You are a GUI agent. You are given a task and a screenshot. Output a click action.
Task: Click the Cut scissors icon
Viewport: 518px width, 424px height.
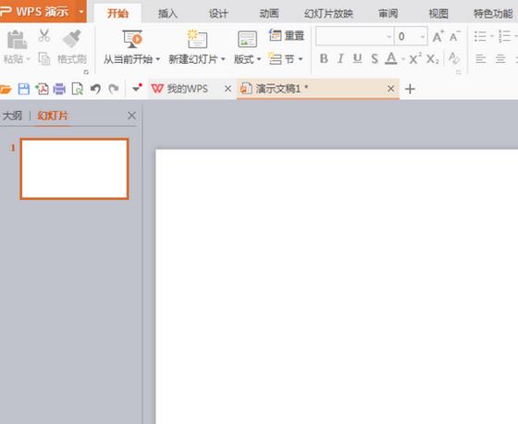coord(44,36)
